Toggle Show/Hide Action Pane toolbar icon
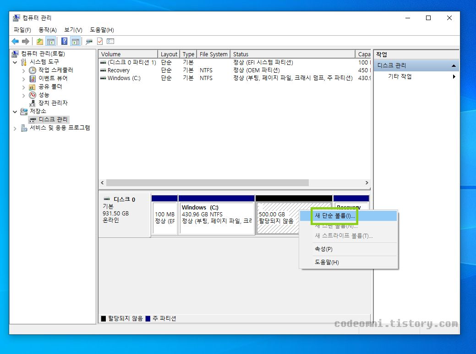The image size is (476, 354). click(75, 41)
